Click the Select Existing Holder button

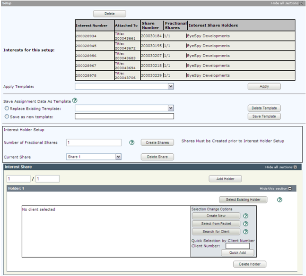[x=243, y=200]
